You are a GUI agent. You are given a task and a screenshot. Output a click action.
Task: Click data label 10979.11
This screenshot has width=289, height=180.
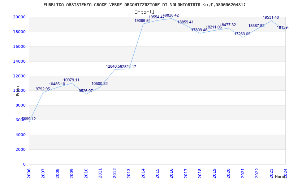(x=71, y=80)
